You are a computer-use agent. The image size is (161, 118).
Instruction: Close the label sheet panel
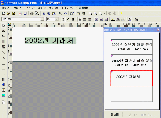158,30
